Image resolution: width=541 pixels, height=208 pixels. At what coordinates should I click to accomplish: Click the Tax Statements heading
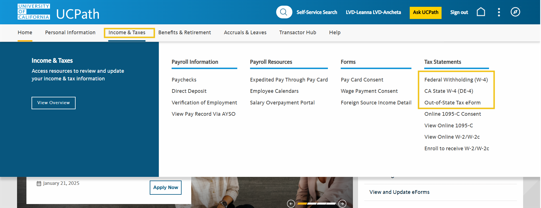coord(443,62)
